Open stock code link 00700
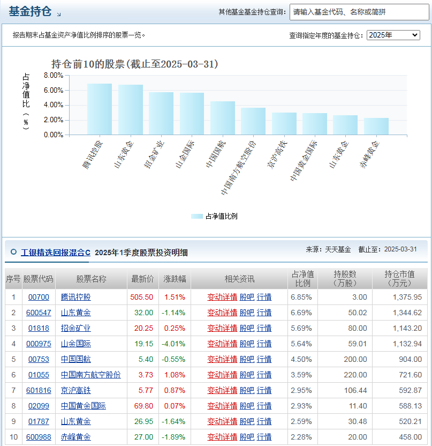 tap(39, 297)
